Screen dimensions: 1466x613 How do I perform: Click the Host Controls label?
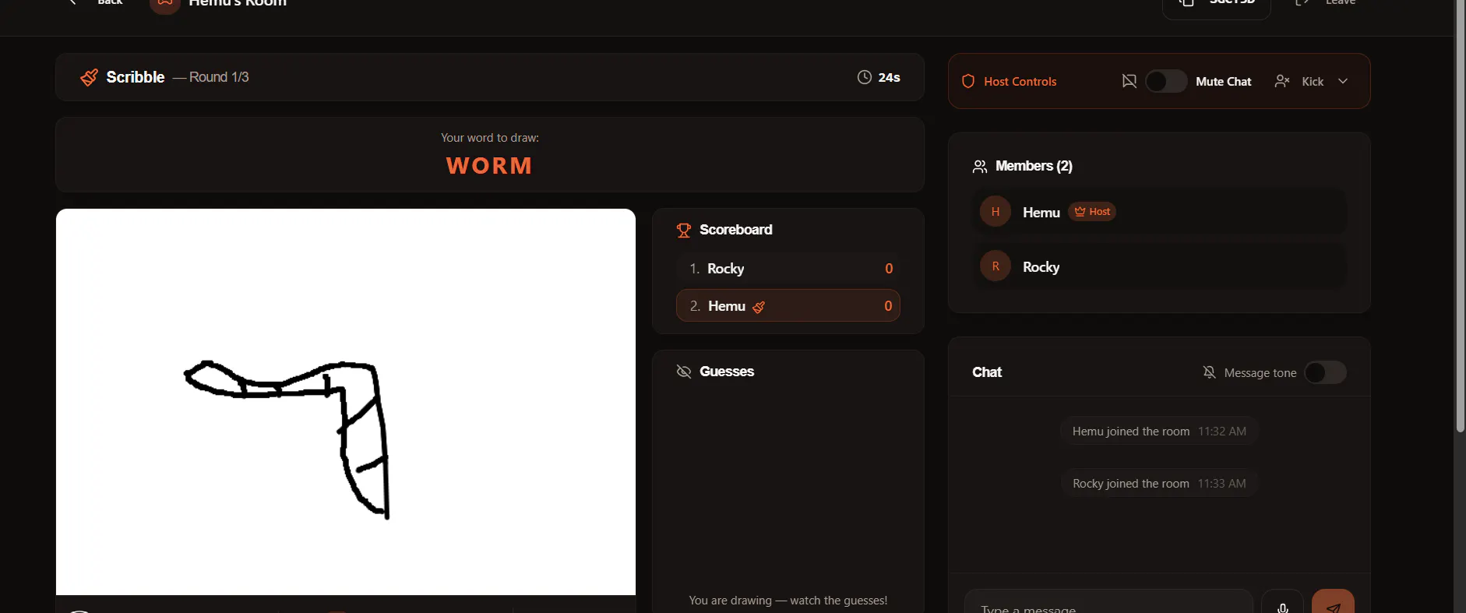tap(1020, 81)
